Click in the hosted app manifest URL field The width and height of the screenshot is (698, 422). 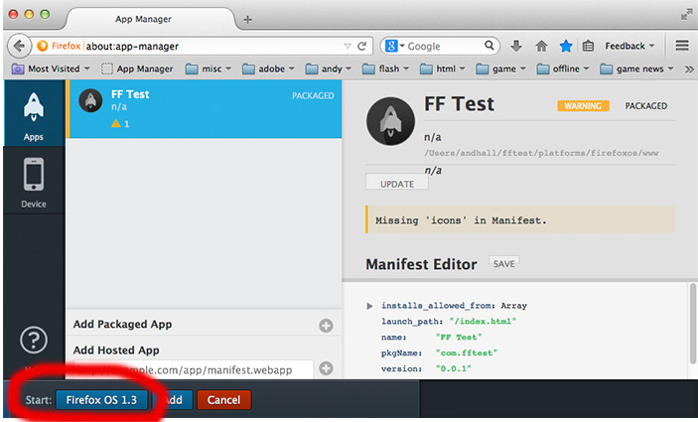192,369
